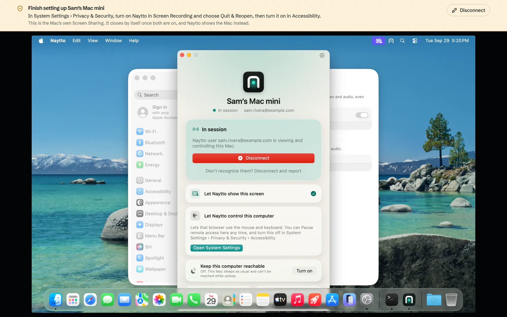Image resolution: width=507 pixels, height=317 pixels.
Task: Turn on Keep this computer reachable
Action: tap(304, 271)
